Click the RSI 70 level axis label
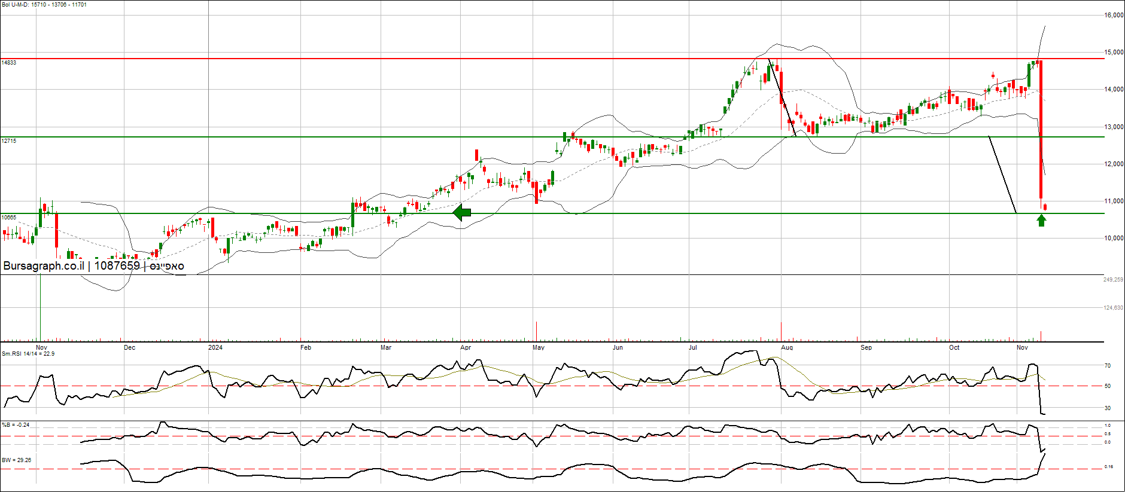Image resolution: width=1125 pixels, height=492 pixels. click(1108, 366)
